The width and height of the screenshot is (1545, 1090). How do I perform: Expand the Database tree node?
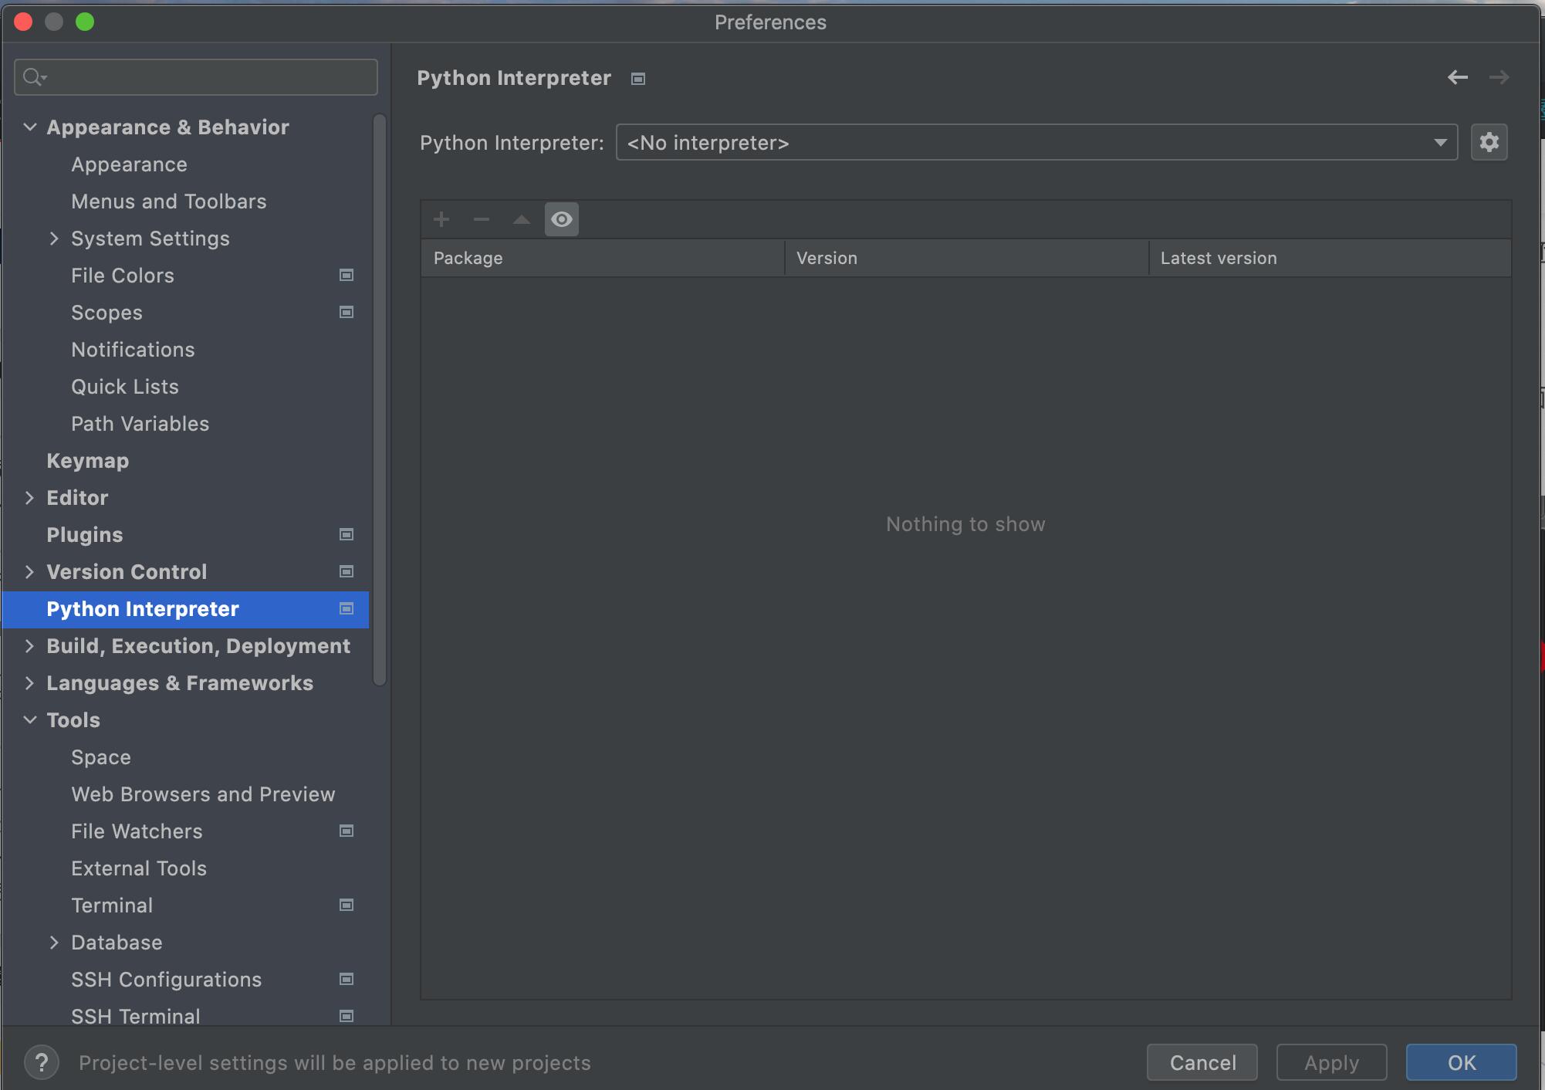pyautogui.click(x=54, y=943)
